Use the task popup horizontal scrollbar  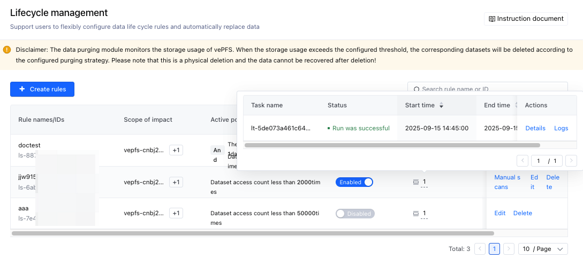(x=392, y=145)
